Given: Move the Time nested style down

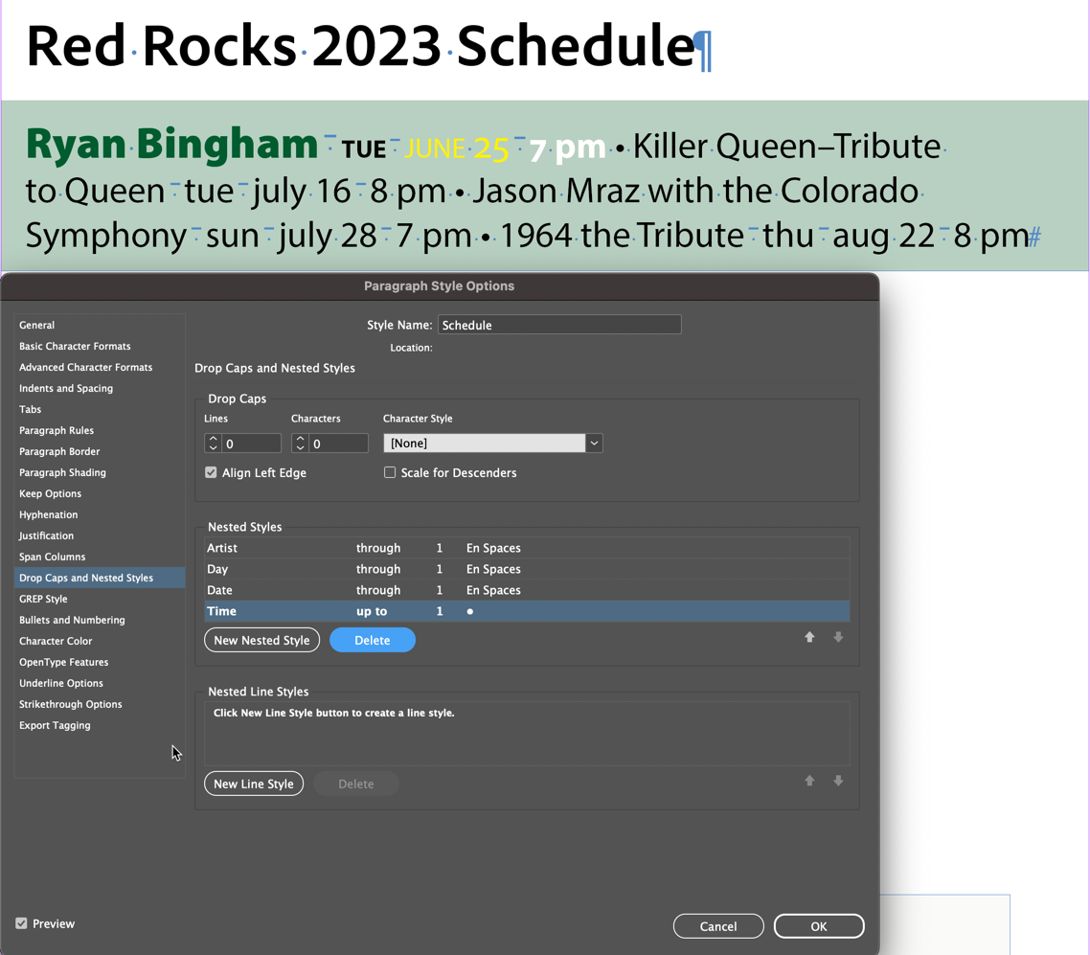Looking at the screenshot, I should [x=838, y=637].
